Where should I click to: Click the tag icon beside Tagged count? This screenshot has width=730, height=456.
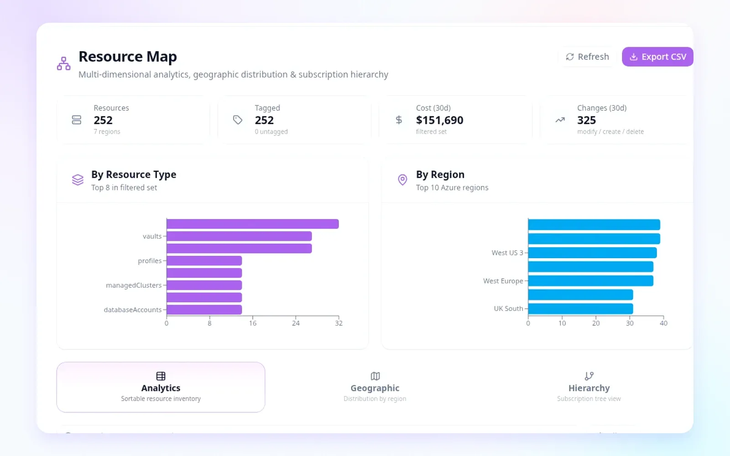tap(238, 120)
